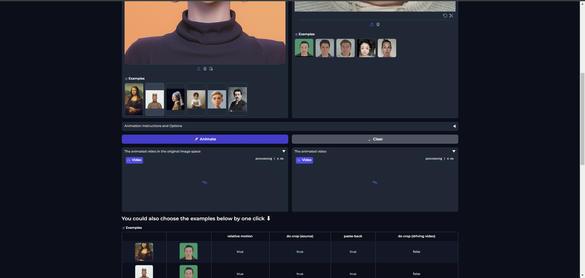Image resolution: width=585 pixels, height=278 pixels.
Task: Click terracotta warrior thumbnail in second table row
Action: (x=144, y=272)
